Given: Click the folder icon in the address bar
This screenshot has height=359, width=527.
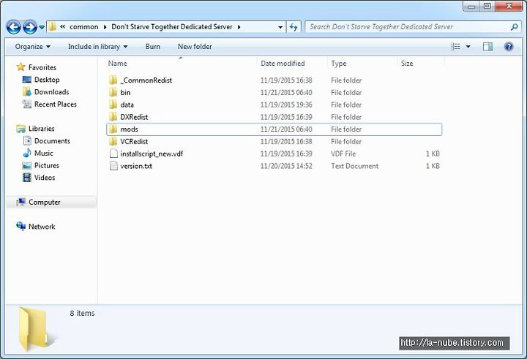Looking at the screenshot, I should pos(53,26).
